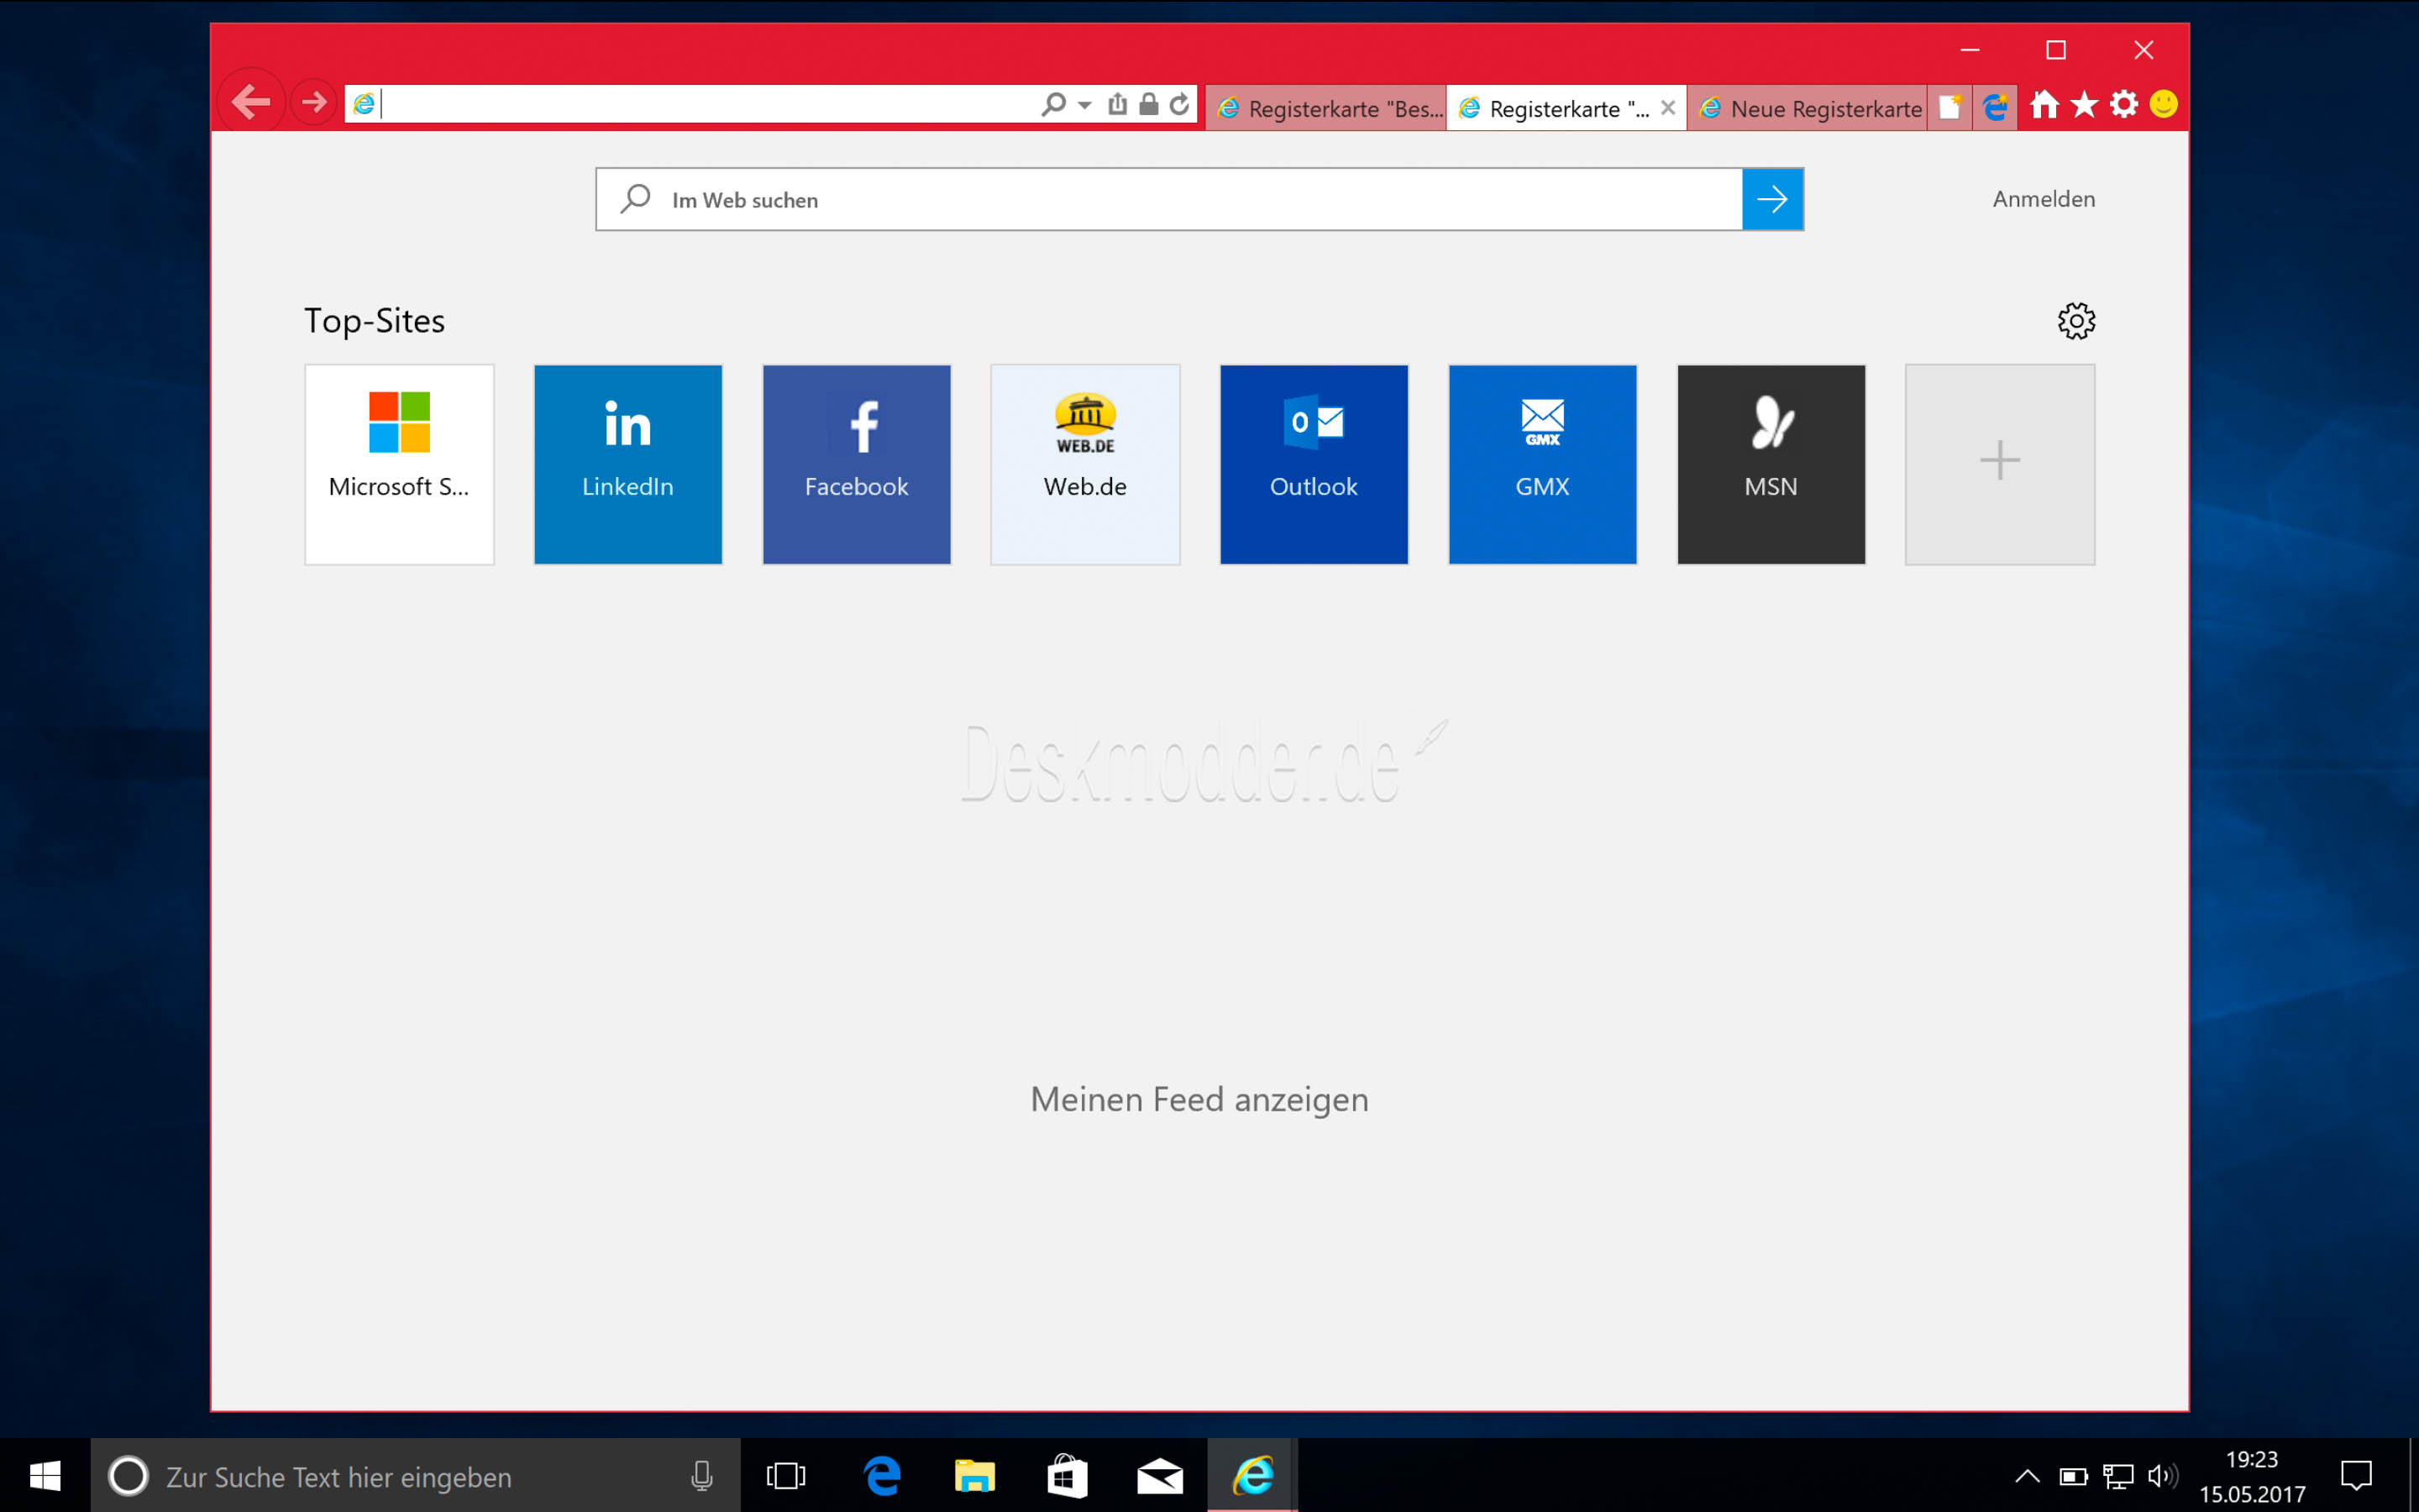
Task: Open the GMX top site tile
Action: tap(1542, 464)
